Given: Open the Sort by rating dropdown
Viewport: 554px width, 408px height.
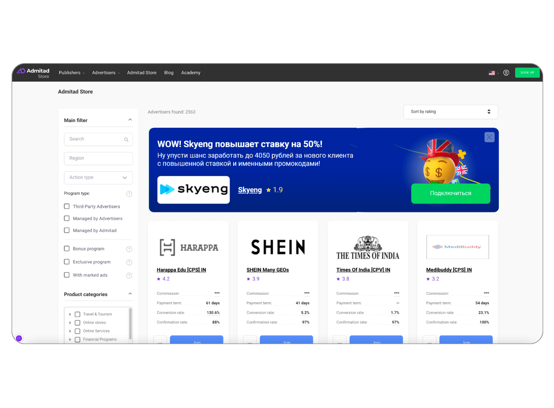Looking at the screenshot, I should pos(451,112).
